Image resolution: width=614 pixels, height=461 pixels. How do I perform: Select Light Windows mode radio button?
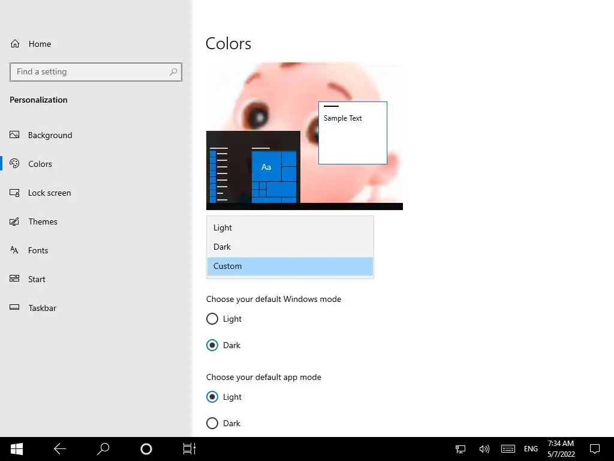coord(212,319)
